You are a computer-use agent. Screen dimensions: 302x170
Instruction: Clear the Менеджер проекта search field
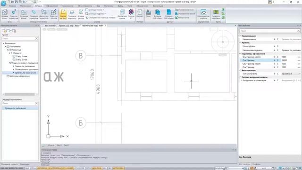click(37, 39)
